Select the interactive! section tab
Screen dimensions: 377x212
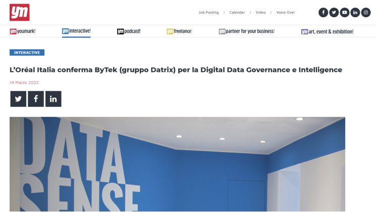pyautogui.click(x=76, y=31)
